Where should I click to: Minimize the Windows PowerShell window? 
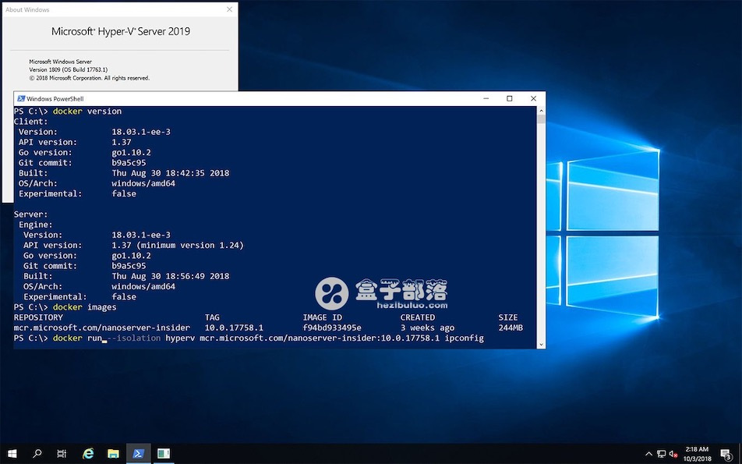click(x=486, y=98)
